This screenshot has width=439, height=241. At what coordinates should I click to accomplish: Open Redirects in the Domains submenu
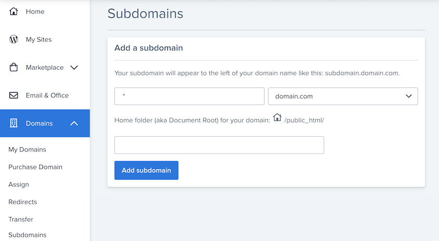coord(23,202)
